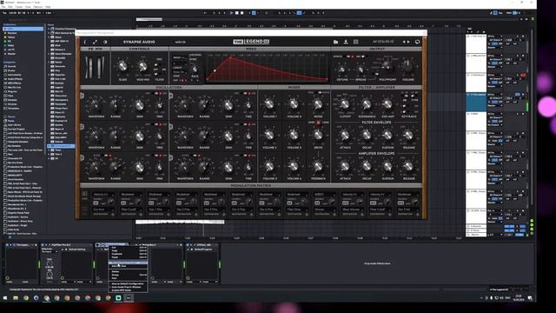The image size is (556, 313).
Task: Select Save as Default Configuration in context menu
Action: (128, 284)
